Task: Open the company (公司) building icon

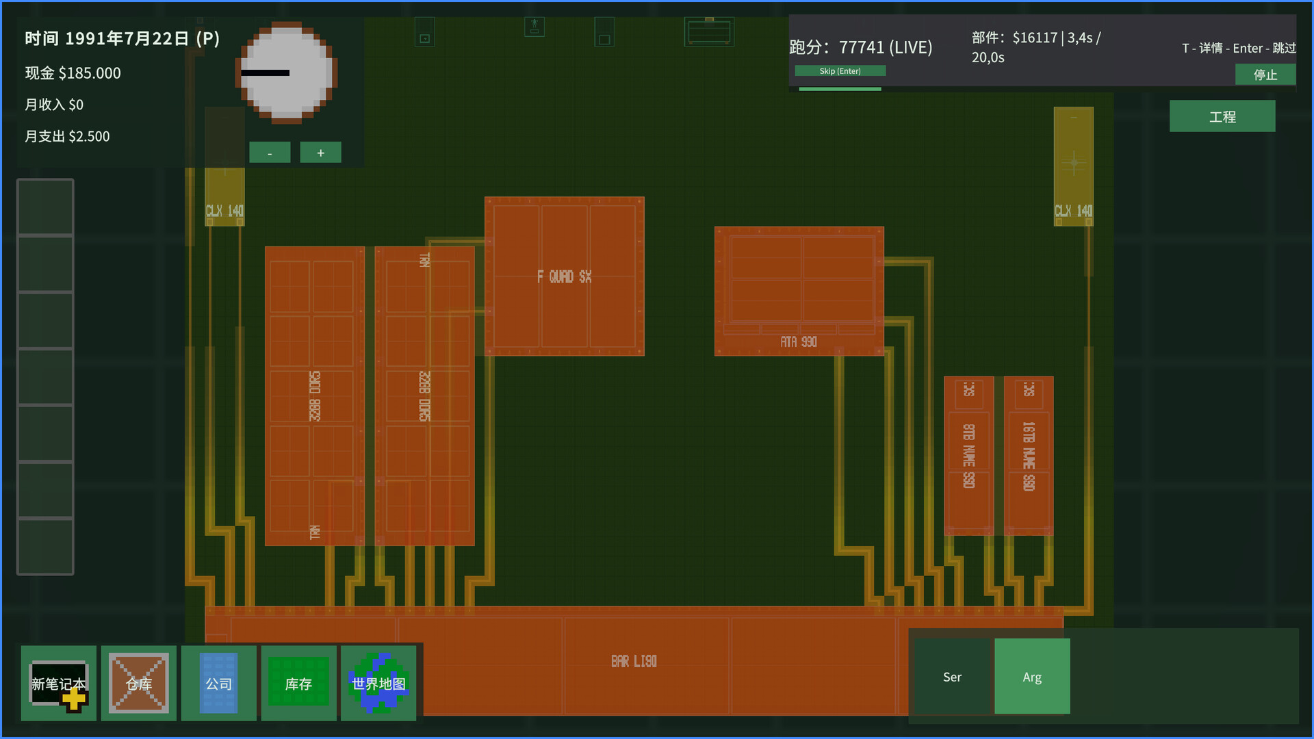Action: pyautogui.click(x=219, y=683)
